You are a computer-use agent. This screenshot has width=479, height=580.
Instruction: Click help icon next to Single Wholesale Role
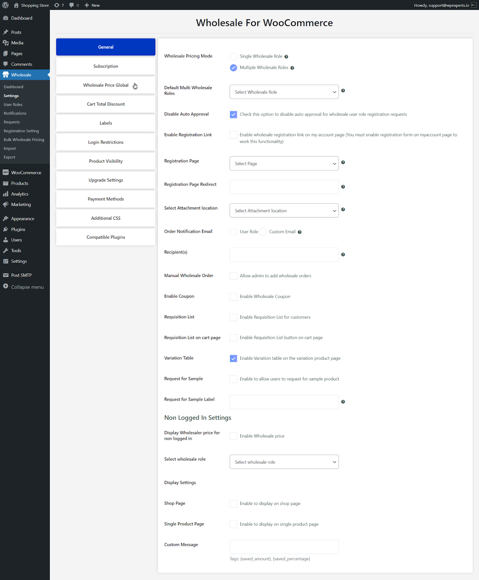pos(286,57)
